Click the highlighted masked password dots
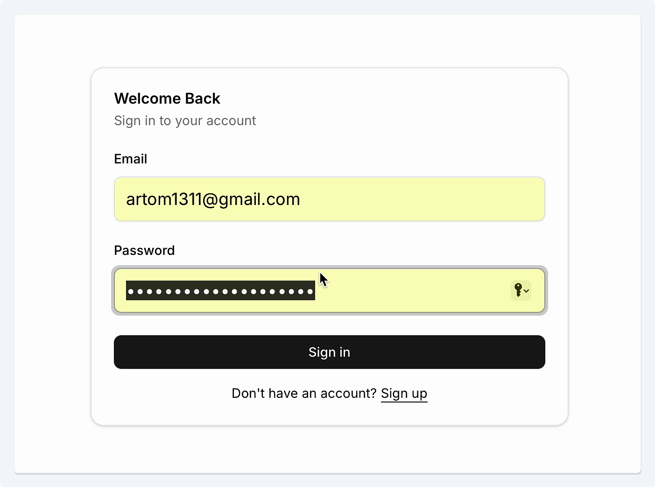The height and width of the screenshot is (487, 655). click(x=220, y=290)
